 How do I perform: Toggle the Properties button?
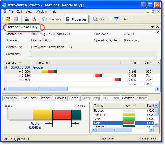[76, 19]
